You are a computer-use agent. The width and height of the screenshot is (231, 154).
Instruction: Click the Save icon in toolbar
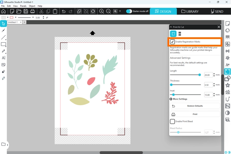26,11
